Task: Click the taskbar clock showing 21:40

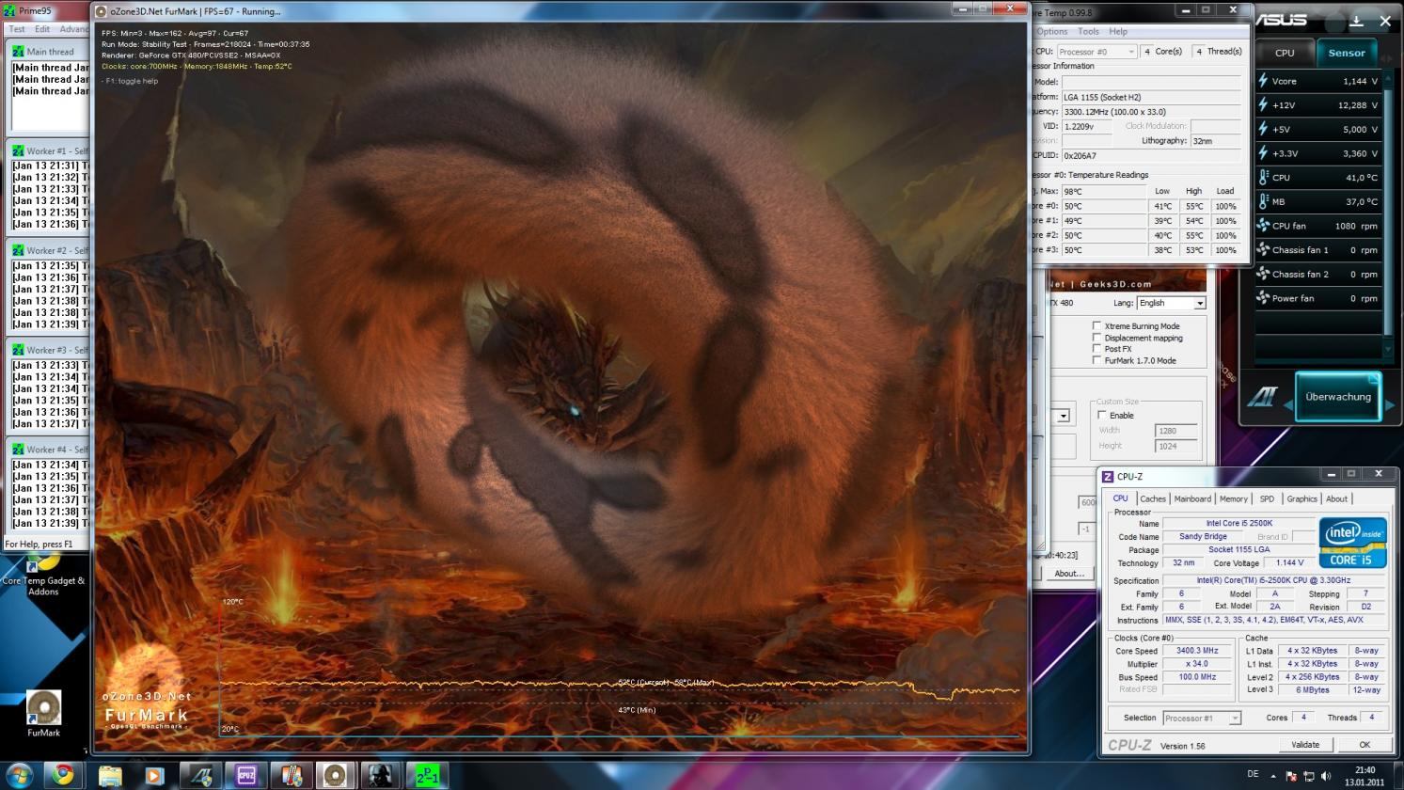Action: tap(1364, 776)
